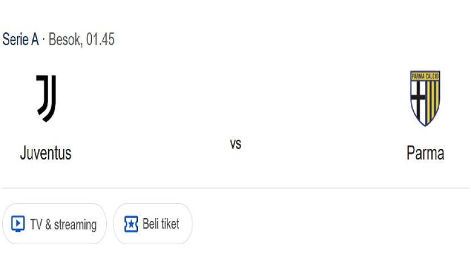Click the match time "Besok, 01.45"

click(82, 40)
